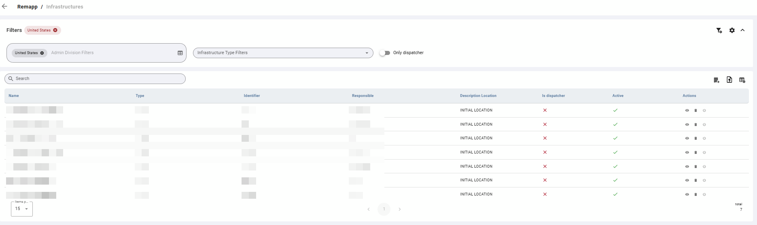View the third row with the eye icon
This screenshot has width=757, height=225.
pos(687,138)
